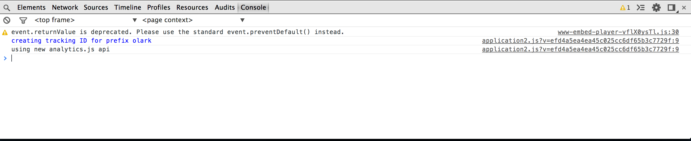Open the Sources tab
This screenshot has width=691, height=141.
pyautogui.click(x=96, y=8)
